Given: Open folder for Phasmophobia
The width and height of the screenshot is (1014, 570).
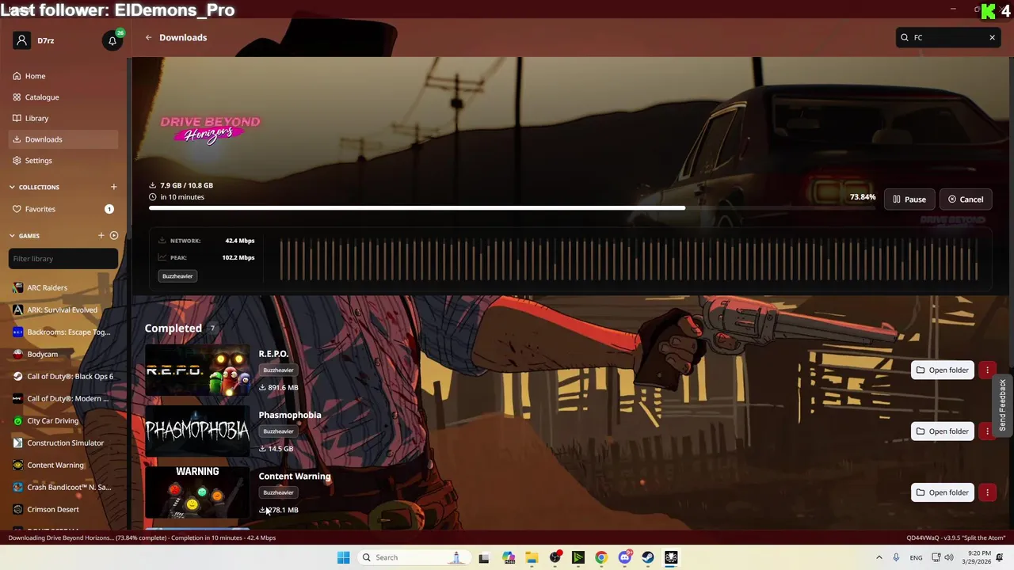Looking at the screenshot, I should tap(942, 431).
